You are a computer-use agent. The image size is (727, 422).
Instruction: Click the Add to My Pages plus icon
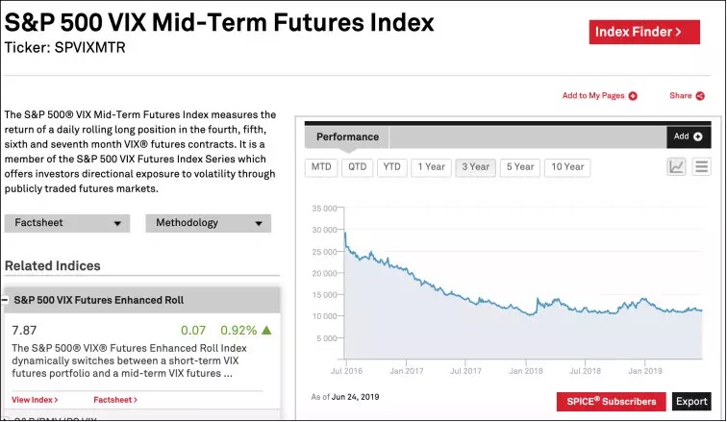coord(633,96)
